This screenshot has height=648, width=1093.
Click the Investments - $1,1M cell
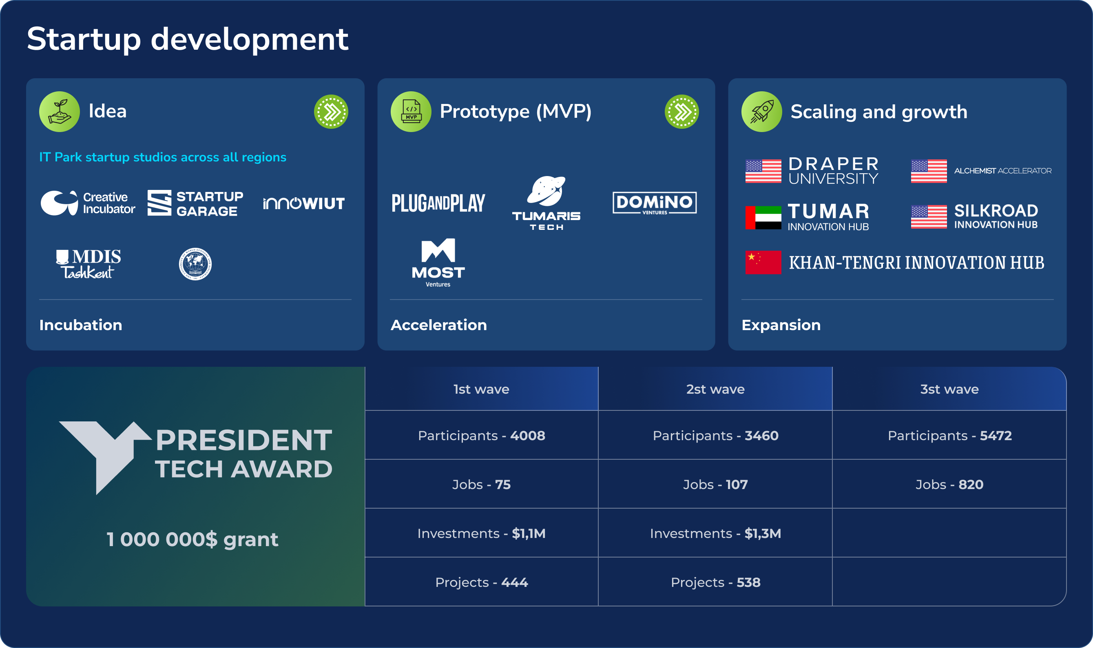click(x=481, y=533)
